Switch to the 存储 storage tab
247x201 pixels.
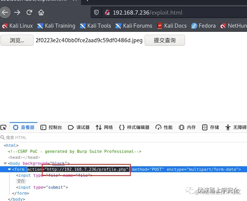tap(210, 127)
